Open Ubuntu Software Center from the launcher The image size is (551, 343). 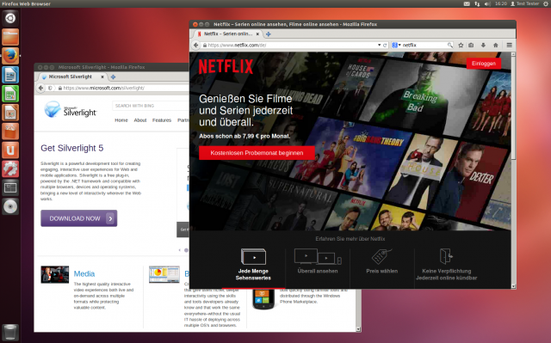[10, 132]
